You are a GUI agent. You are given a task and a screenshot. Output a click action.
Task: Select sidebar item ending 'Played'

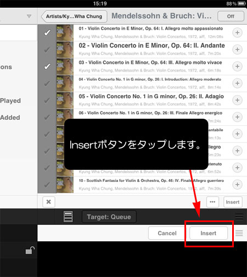click(10, 101)
